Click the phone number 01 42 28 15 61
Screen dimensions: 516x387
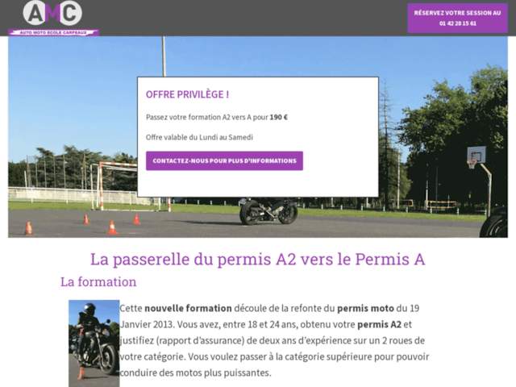[457, 23]
